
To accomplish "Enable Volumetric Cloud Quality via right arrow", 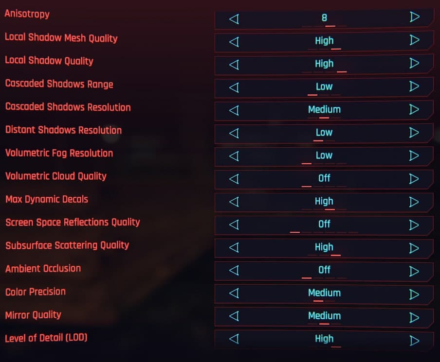I will [415, 178].
